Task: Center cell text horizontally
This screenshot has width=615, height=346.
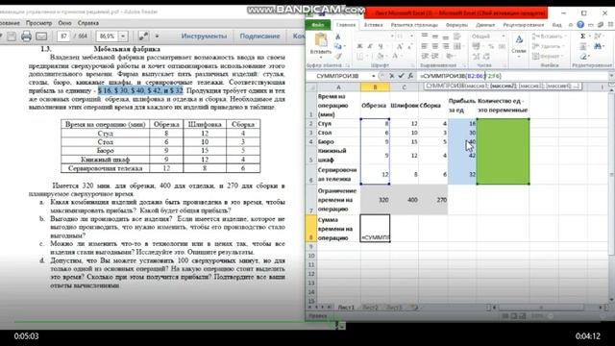Action: pos(435,46)
